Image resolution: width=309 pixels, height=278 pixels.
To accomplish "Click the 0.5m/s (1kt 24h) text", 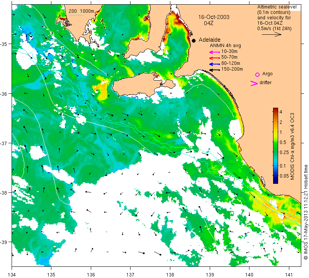I will point(274,29).
